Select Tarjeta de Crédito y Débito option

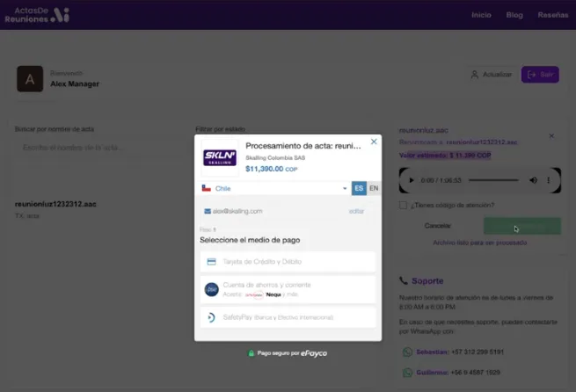288,262
